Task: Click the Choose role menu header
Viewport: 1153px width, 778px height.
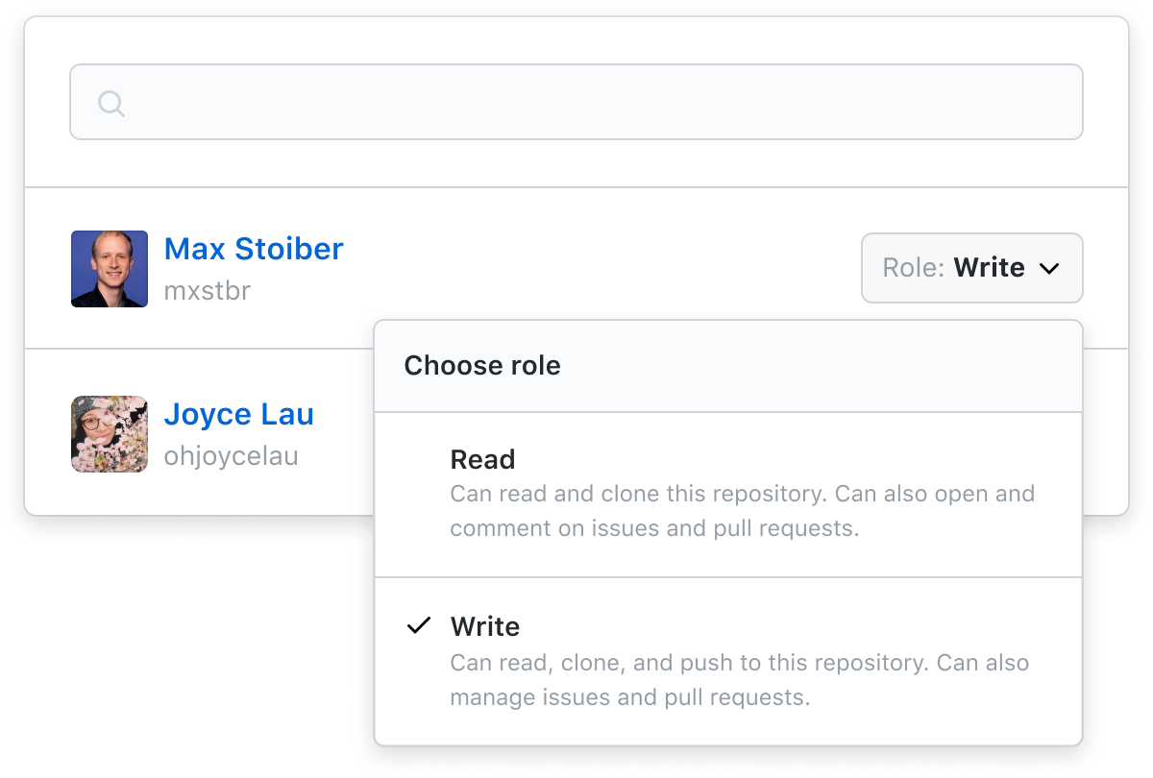Action: (482, 365)
